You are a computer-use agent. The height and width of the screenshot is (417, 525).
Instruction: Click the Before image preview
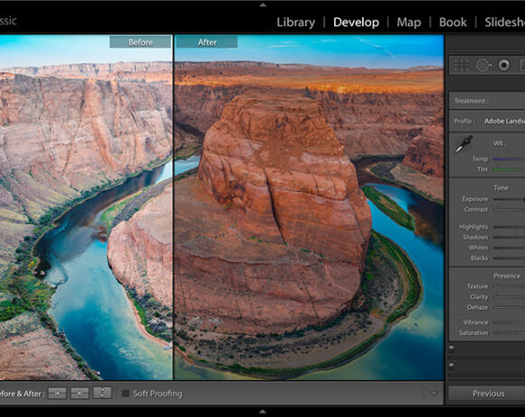click(x=86, y=208)
